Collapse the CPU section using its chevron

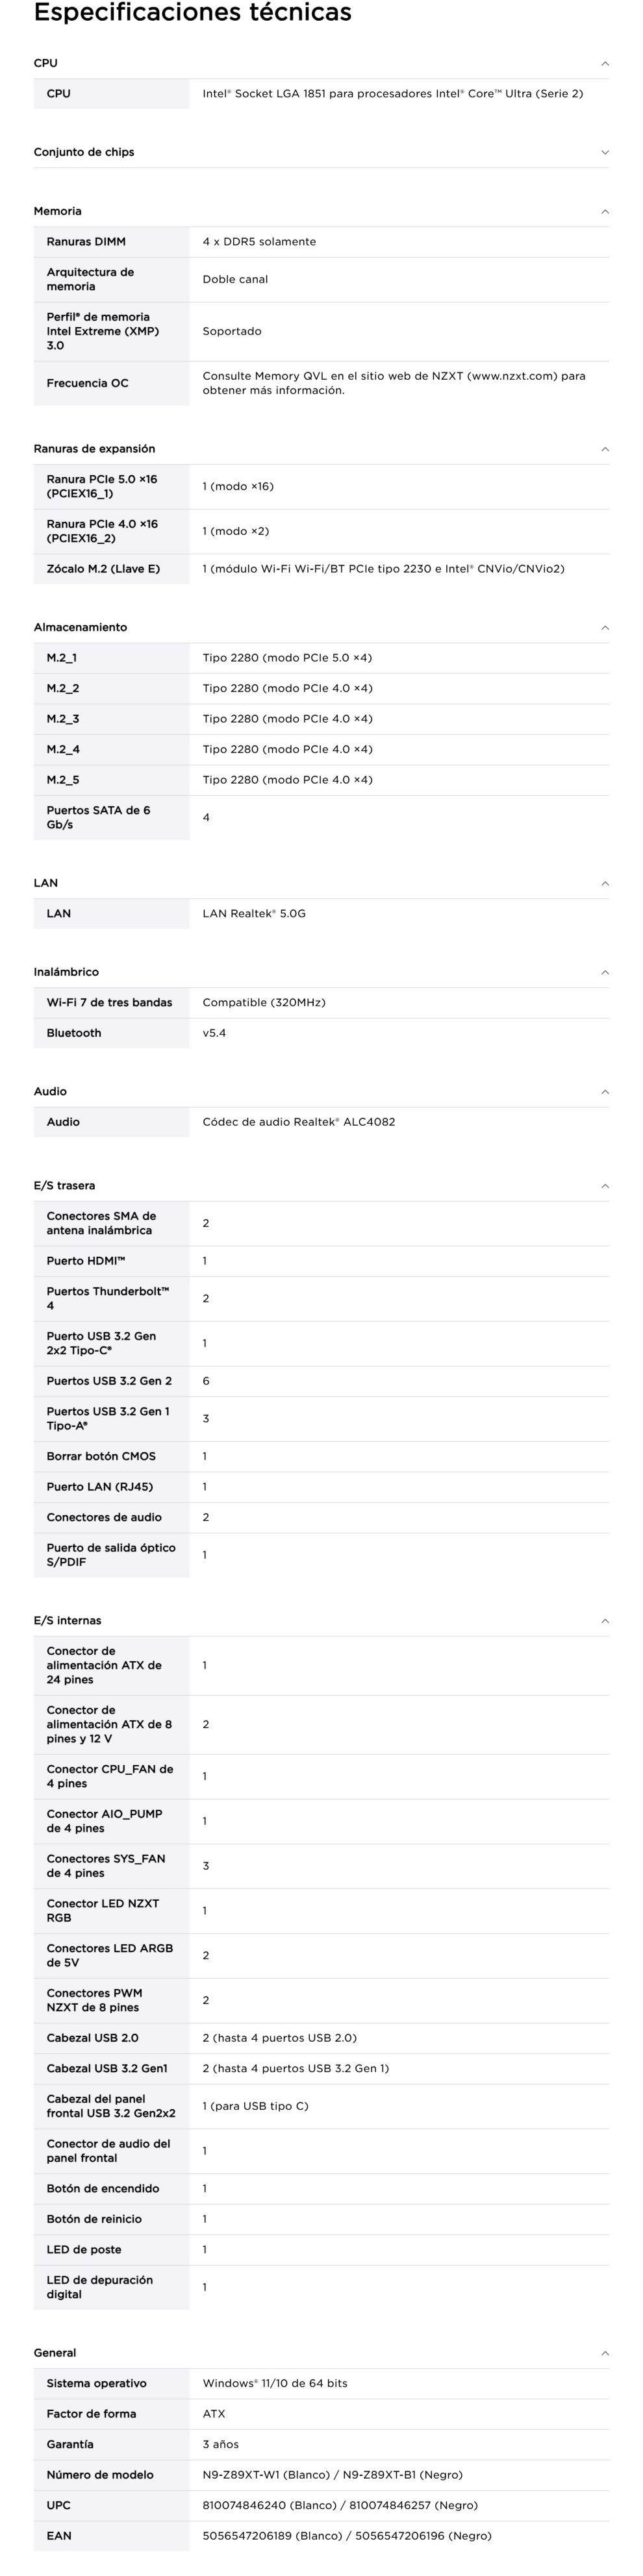604,63
